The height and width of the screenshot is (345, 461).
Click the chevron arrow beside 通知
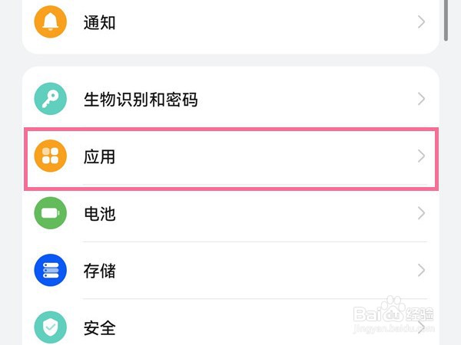point(421,22)
